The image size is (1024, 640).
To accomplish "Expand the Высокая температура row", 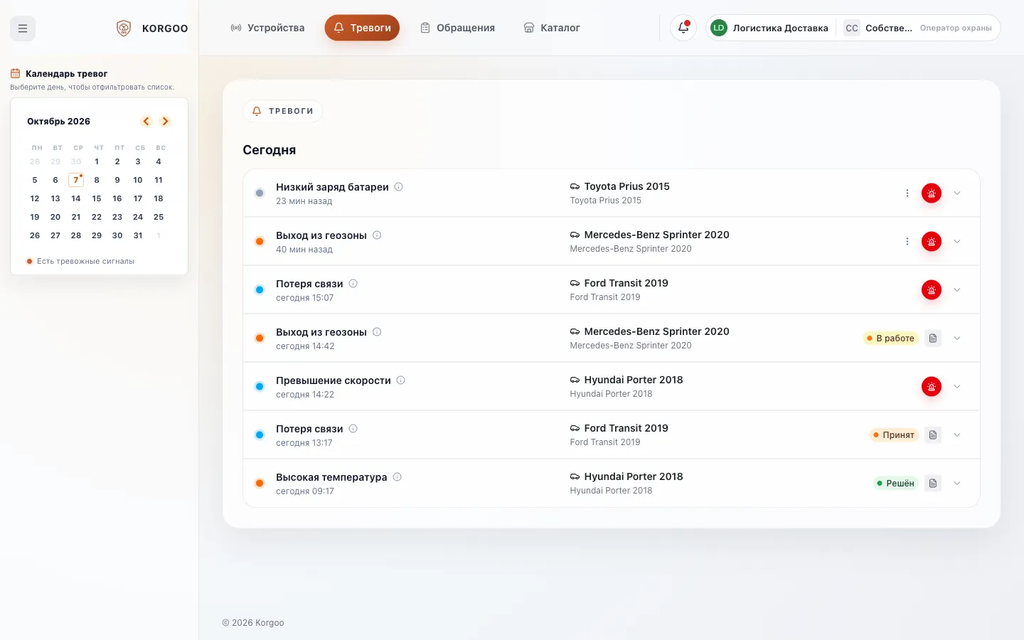I will click(x=957, y=484).
